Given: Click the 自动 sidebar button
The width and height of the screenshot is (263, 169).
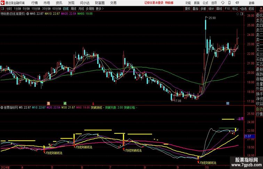Looking at the screenshot, I should [259, 109].
